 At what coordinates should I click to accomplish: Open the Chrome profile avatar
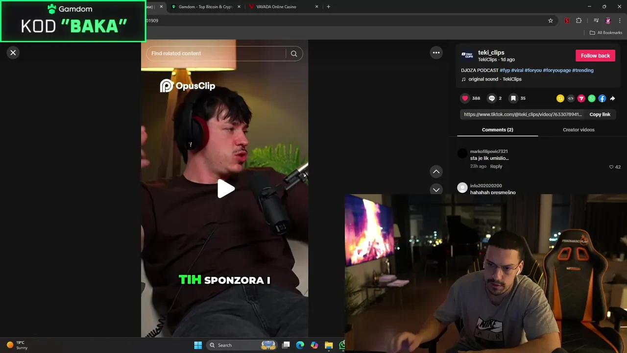(608, 21)
